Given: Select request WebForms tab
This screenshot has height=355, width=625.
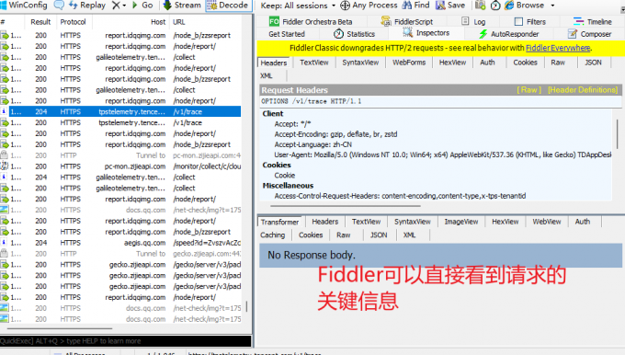Looking at the screenshot, I should [x=409, y=63].
